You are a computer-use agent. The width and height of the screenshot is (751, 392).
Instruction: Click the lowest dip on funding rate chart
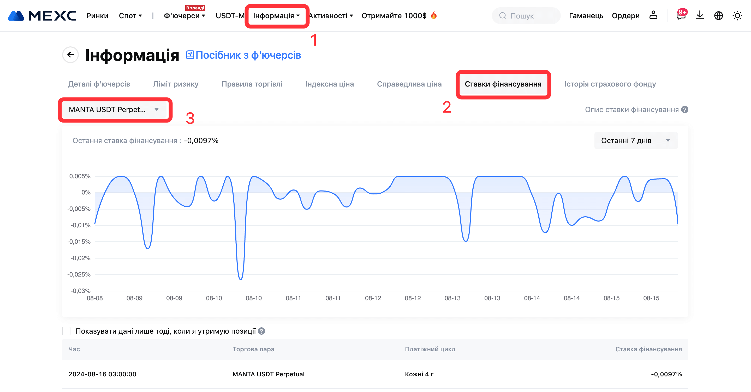[241, 279]
